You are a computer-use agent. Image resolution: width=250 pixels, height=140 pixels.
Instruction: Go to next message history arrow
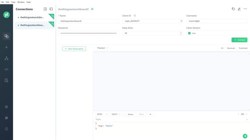pos(247,114)
